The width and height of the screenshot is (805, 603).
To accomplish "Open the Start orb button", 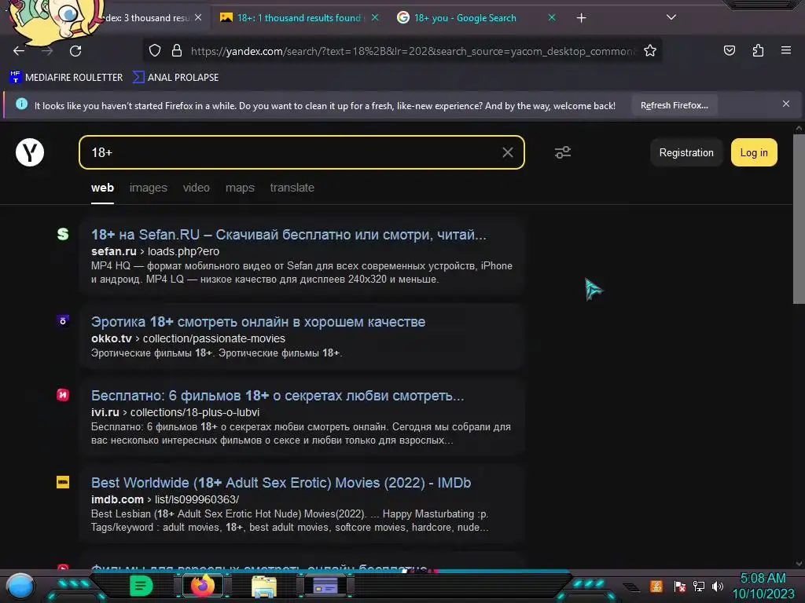I will coord(20,587).
